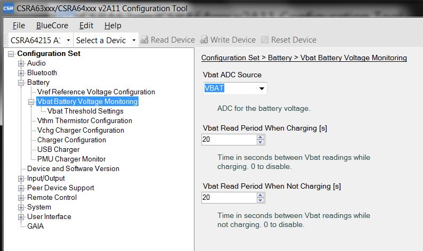Image resolution: width=423 pixels, height=251 pixels.
Task: Open the File menu
Action: (x=19, y=26)
